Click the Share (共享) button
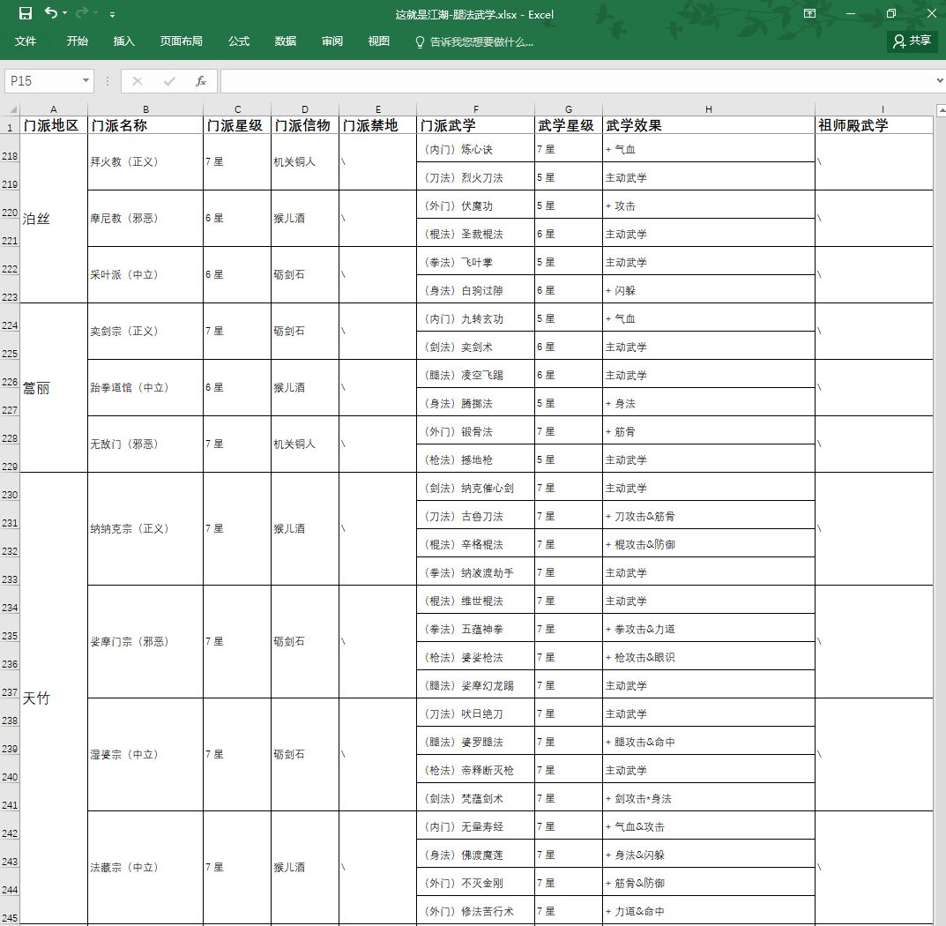The width and height of the screenshot is (946, 926). click(912, 41)
